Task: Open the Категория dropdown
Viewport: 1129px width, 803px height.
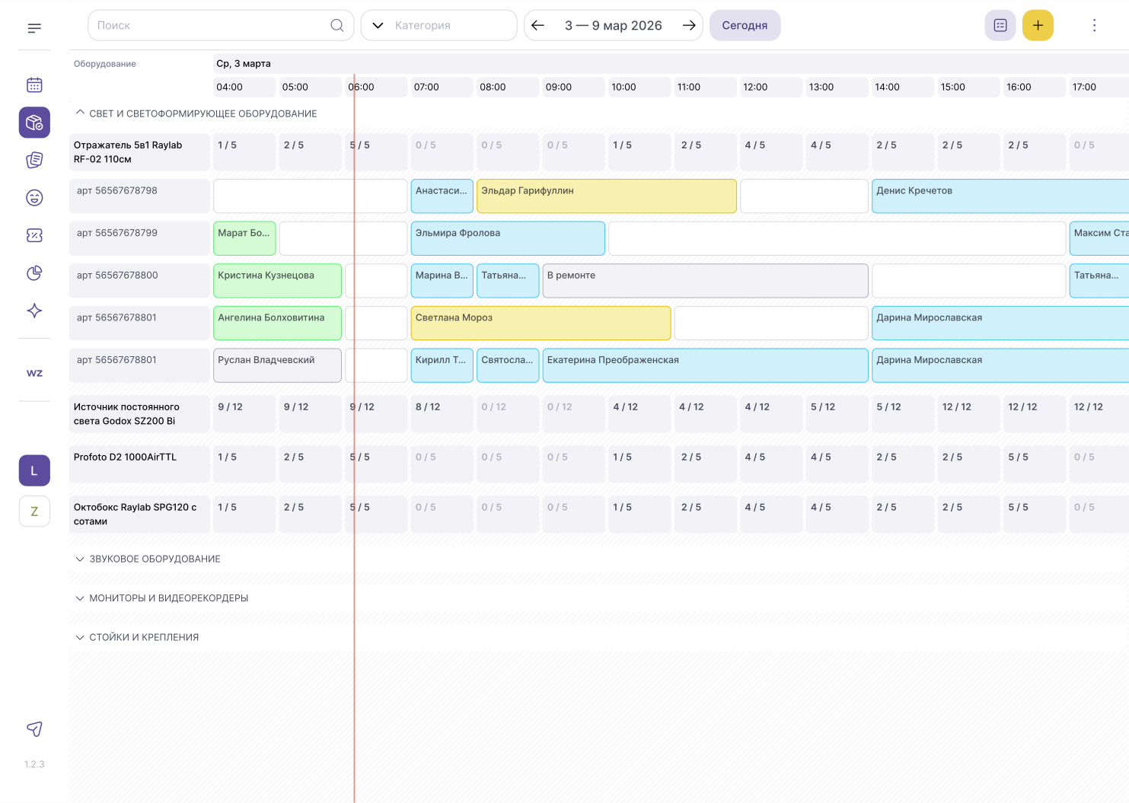Action: pyautogui.click(x=439, y=25)
